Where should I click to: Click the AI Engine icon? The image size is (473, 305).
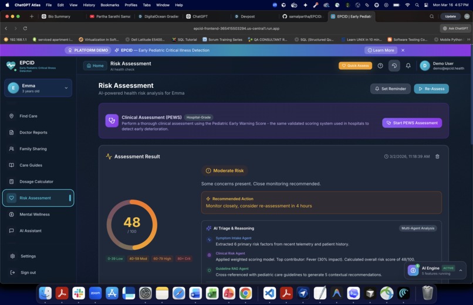[413, 270]
